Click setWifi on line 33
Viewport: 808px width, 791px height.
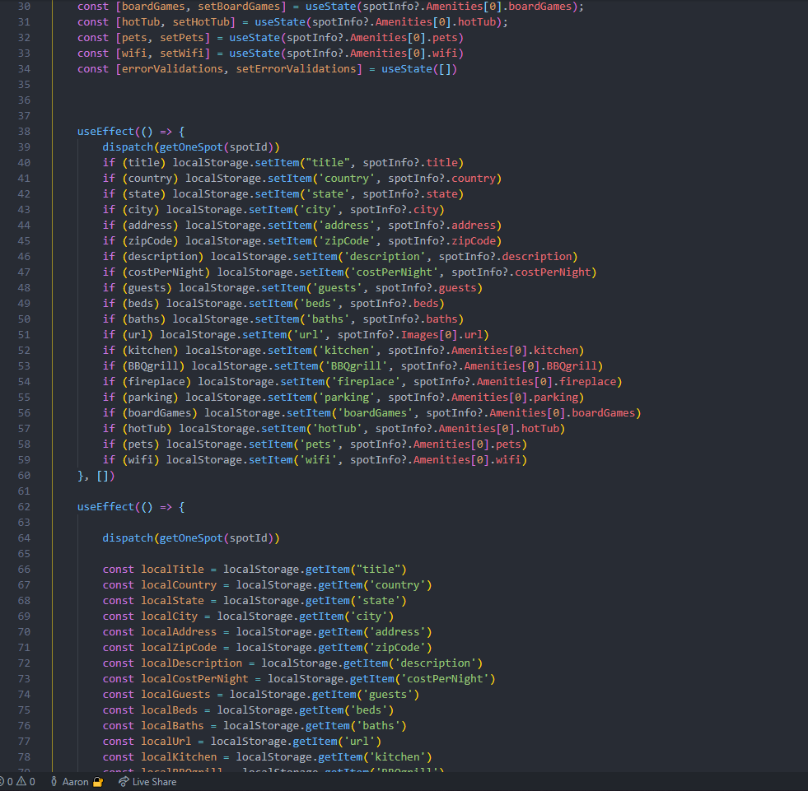point(182,53)
